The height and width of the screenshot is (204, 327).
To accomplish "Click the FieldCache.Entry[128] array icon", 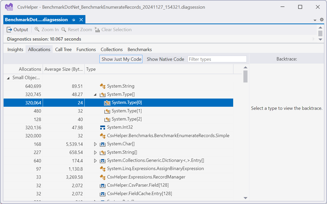I will coord(103,194).
